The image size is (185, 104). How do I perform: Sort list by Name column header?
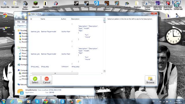[43, 19]
